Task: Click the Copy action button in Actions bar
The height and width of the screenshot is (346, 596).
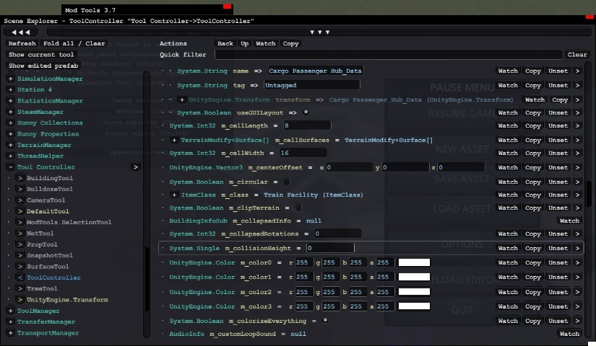Action: click(290, 44)
